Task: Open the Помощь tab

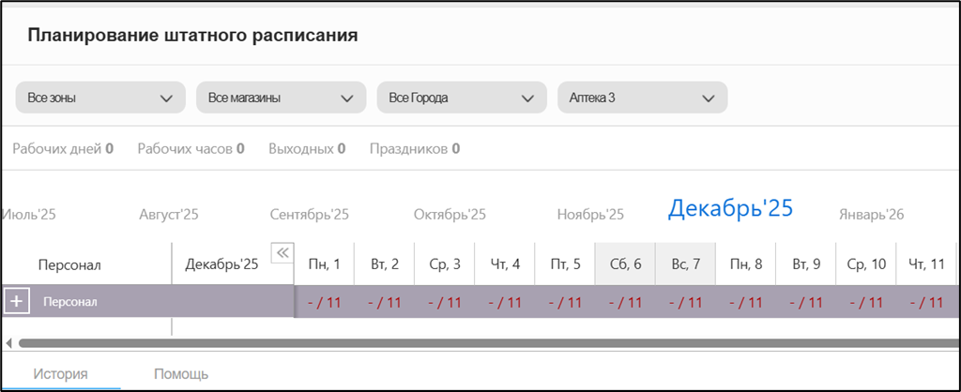Action: tap(181, 374)
